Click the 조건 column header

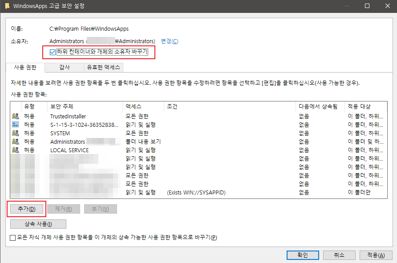point(230,106)
